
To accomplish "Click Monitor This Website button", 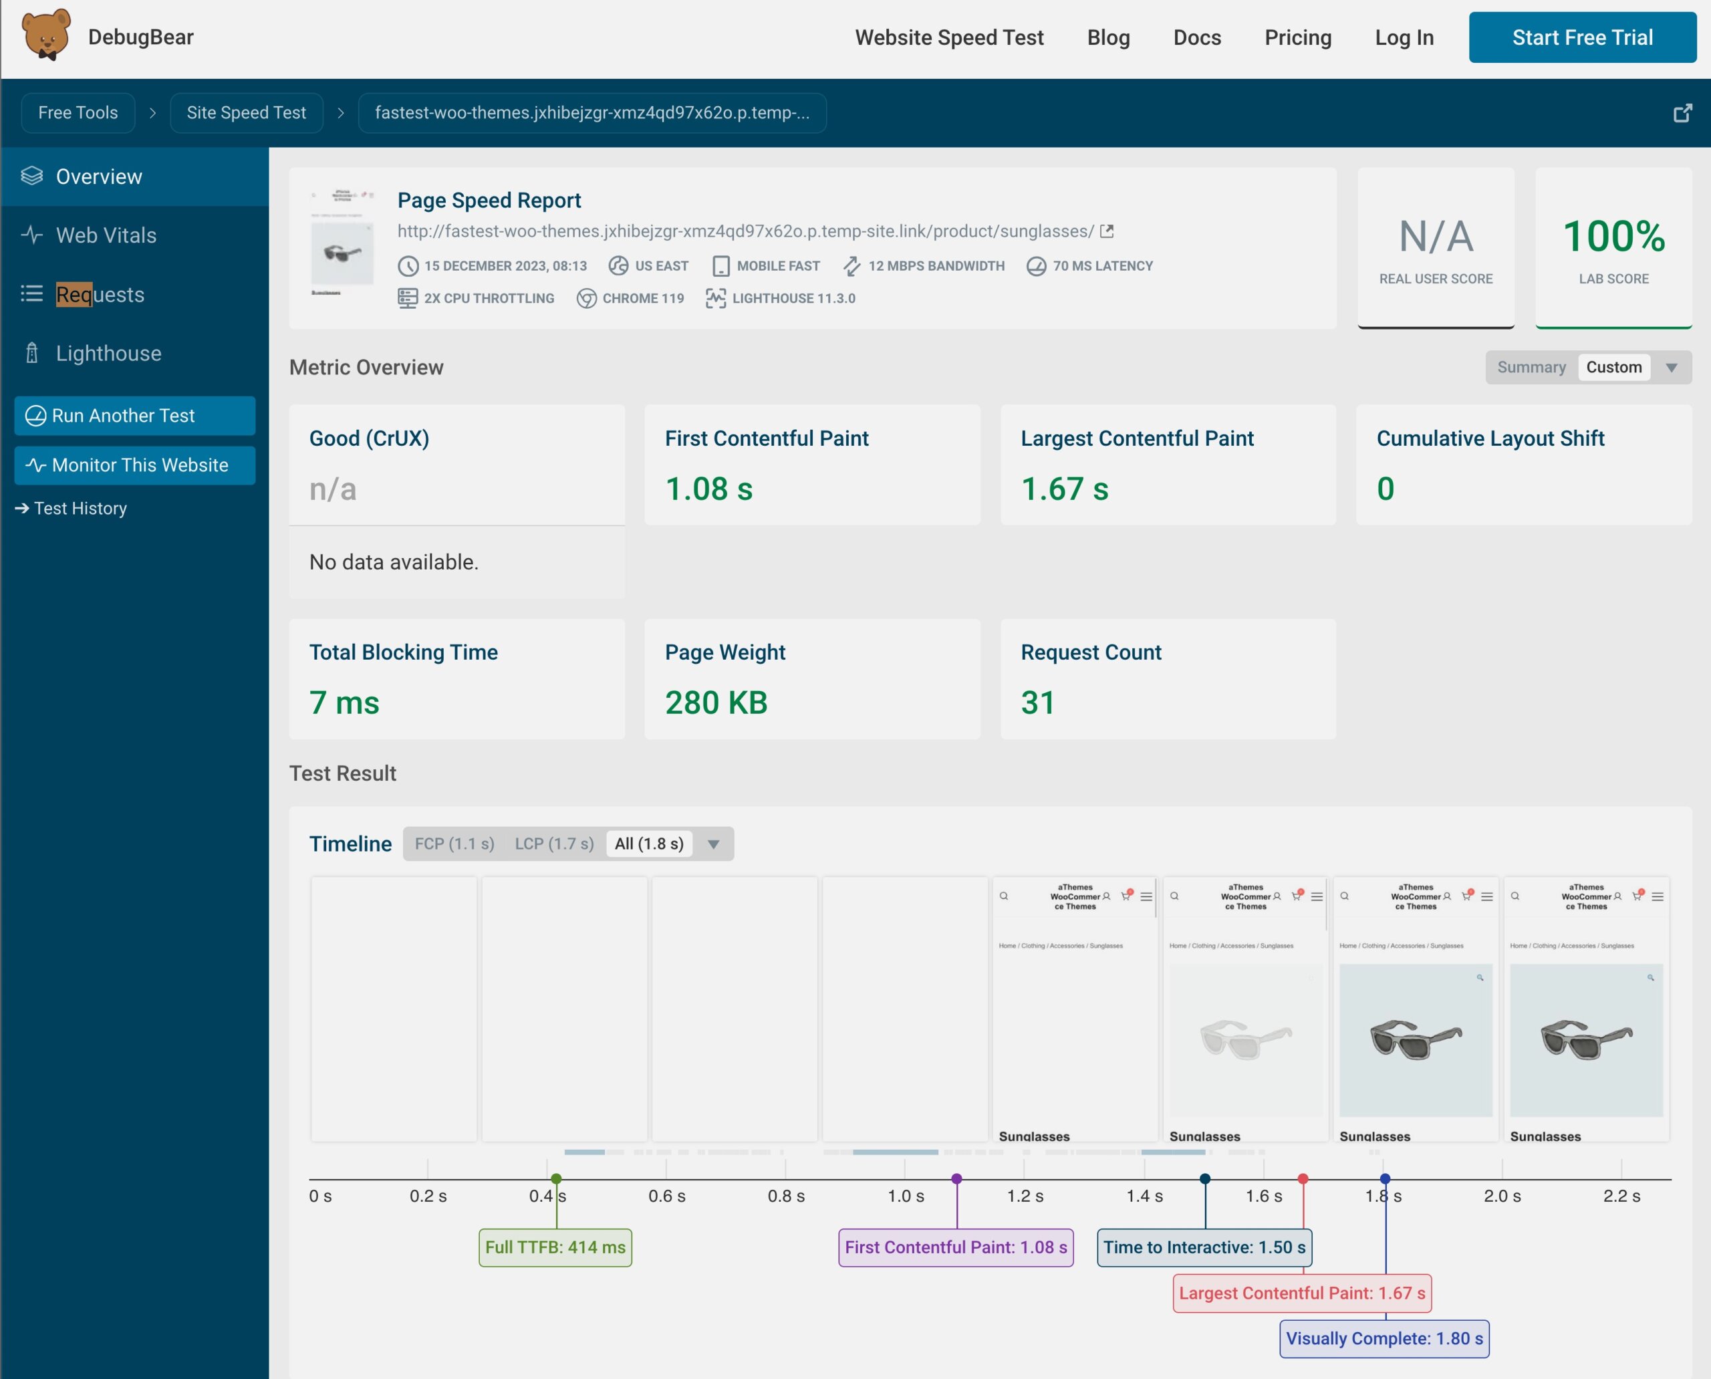I will tap(135, 465).
